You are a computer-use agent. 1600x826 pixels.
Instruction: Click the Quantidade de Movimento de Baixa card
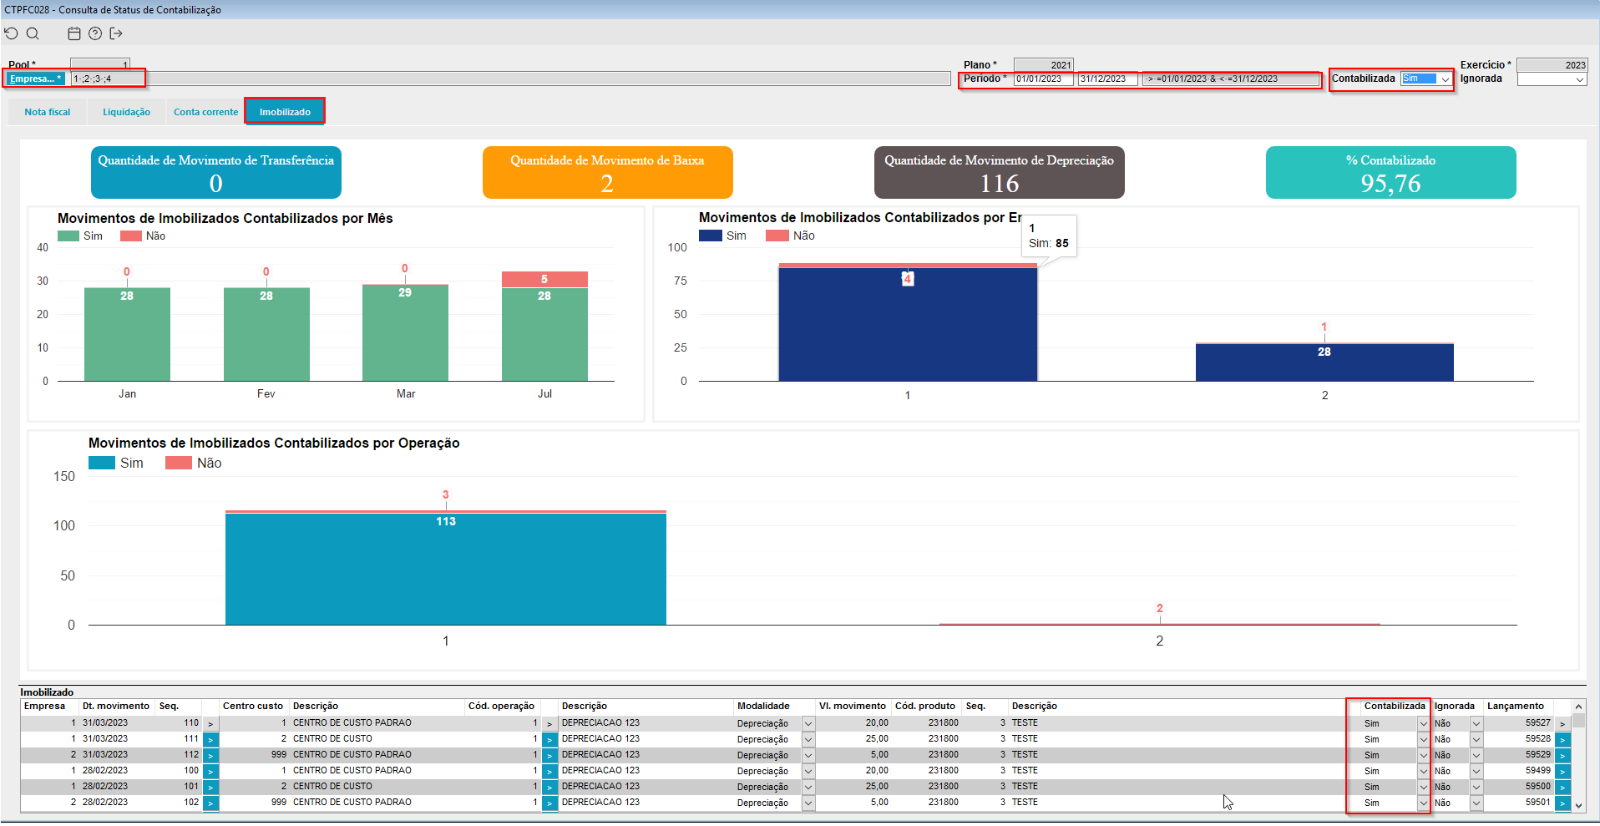(x=607, y=173)
